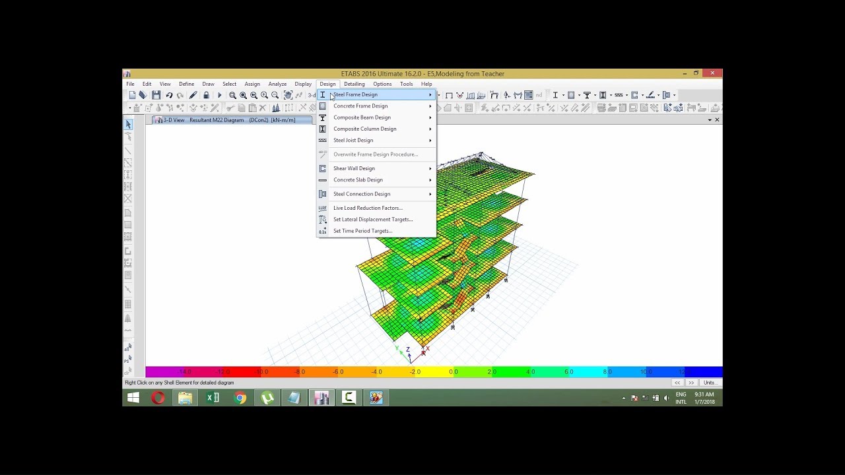Image resolution: width=845 pixels, height=475 pixels.
Task: Select the pointer tool in left toolbar
Action: tap(128, 125)
